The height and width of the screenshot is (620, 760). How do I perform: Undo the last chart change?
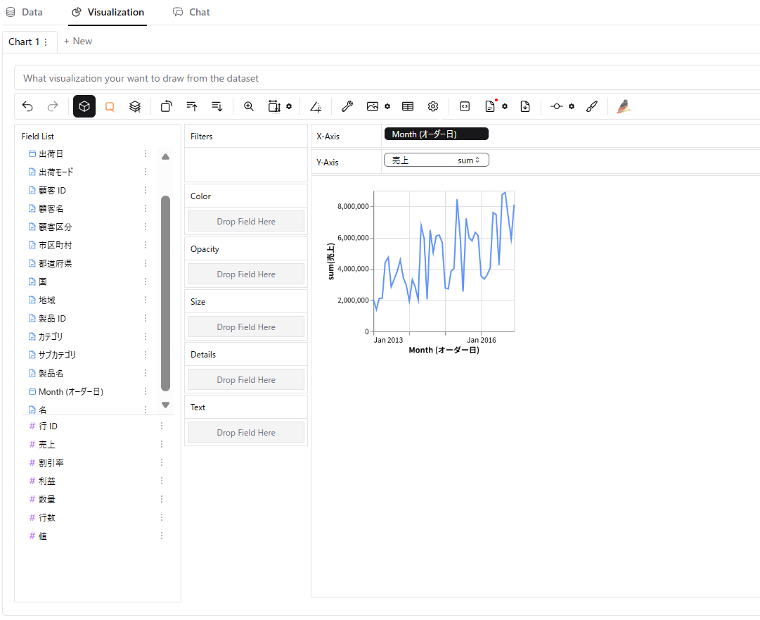(27, 106)
